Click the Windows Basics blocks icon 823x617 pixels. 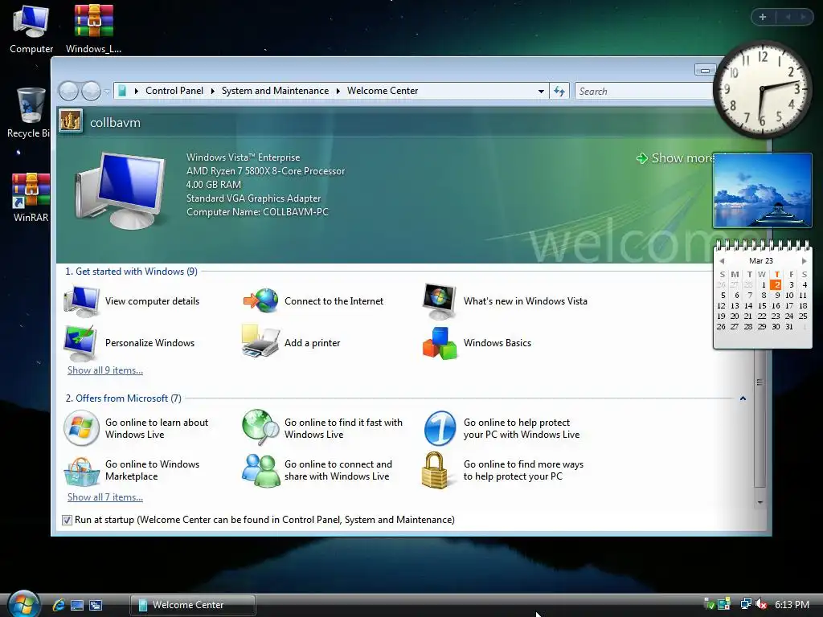coord(440,343)
